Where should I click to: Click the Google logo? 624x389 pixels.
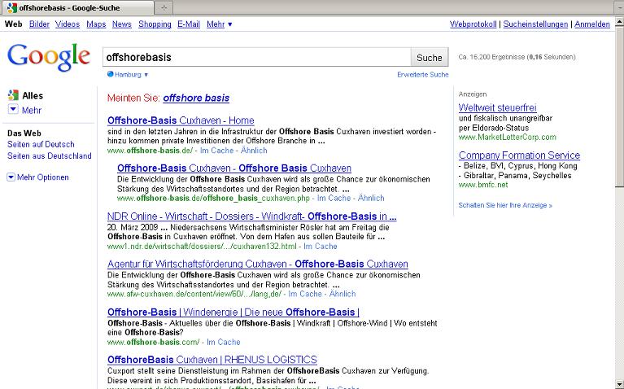49,57
